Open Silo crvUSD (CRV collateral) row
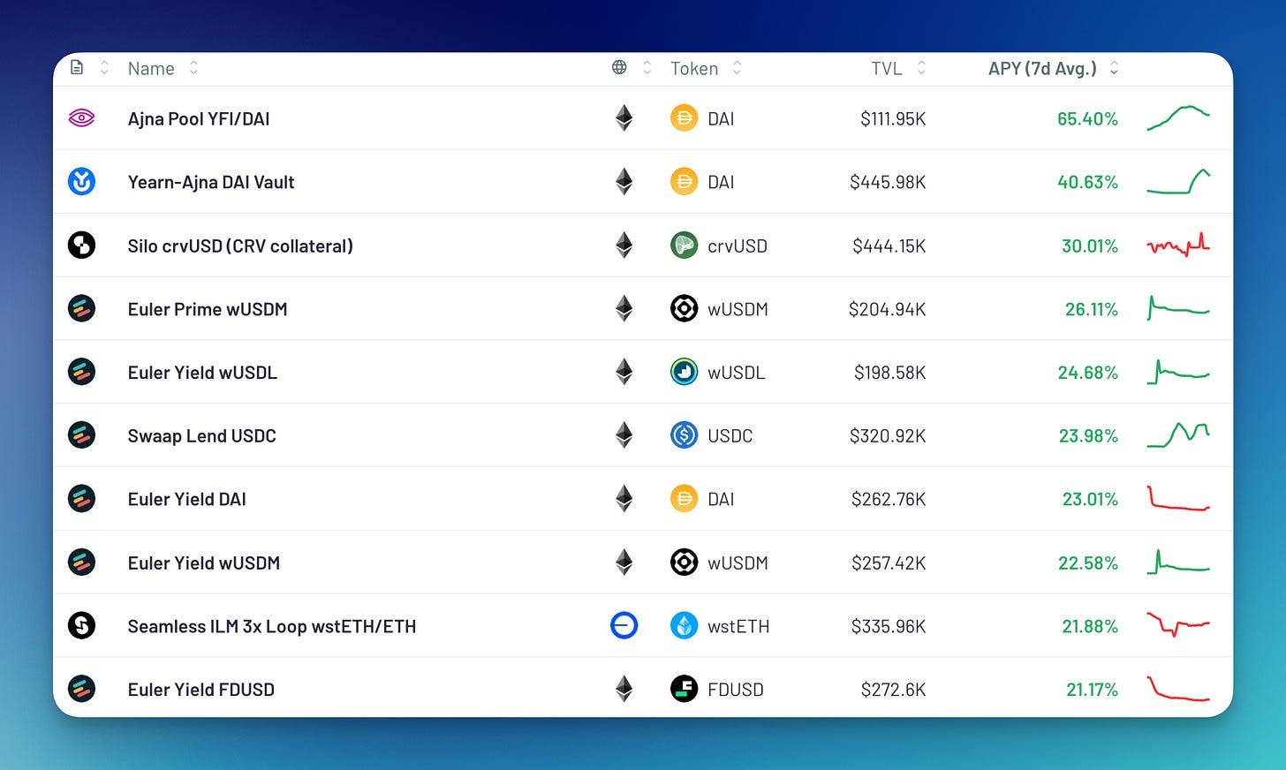This screenshot has height=770, width=1286. click(643, 245)
